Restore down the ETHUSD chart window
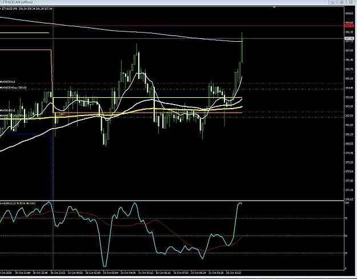The image size is (357, 279). 341,2
